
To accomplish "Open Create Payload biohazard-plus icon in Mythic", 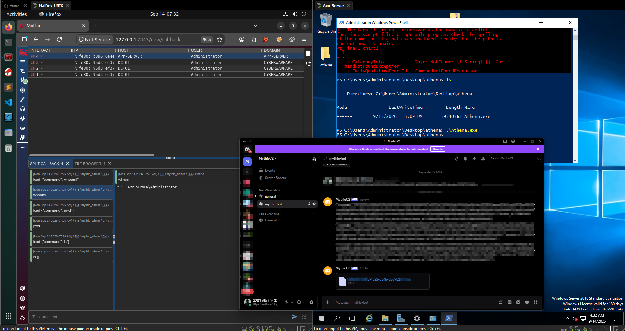I will [23, 80].
